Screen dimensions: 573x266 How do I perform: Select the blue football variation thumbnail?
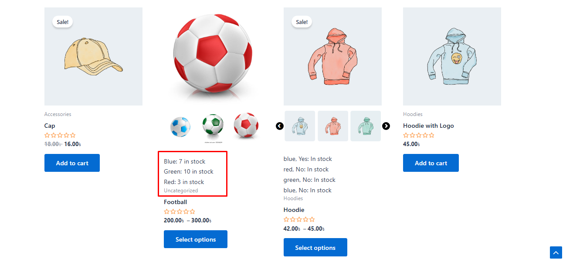(x=180, y=126)
